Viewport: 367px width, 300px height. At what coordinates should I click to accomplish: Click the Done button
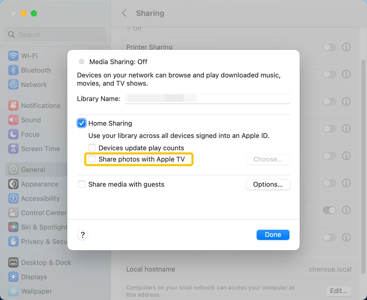point(273,235)
